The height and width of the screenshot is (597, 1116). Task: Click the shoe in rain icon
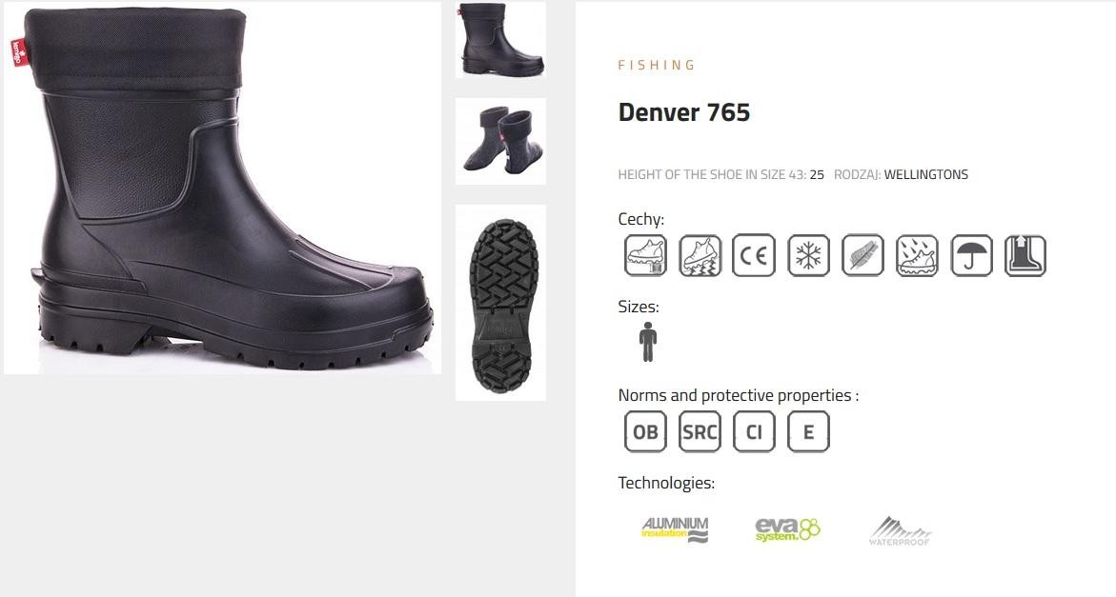[x=917, y=255]
